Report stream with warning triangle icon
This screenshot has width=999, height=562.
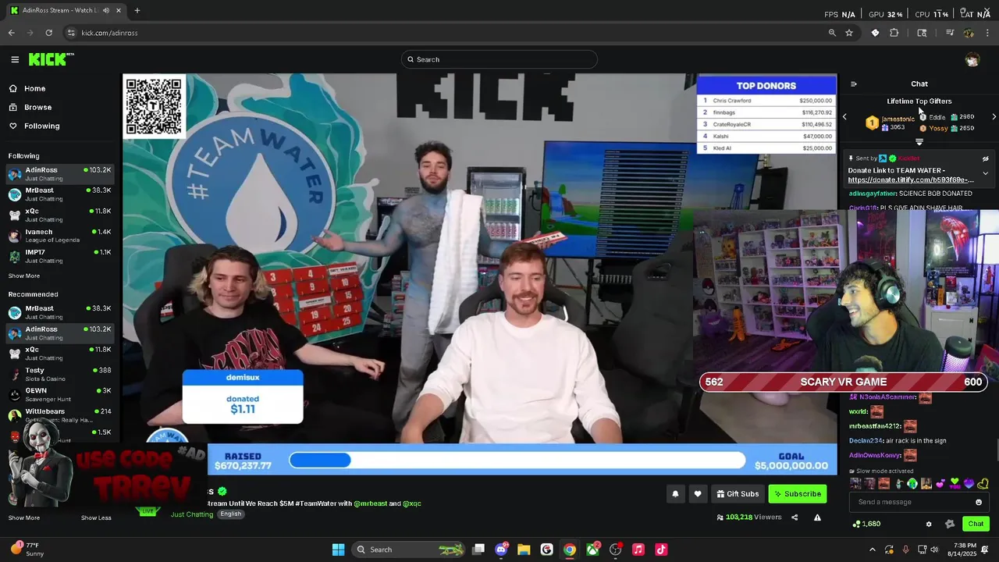[817, 517]
